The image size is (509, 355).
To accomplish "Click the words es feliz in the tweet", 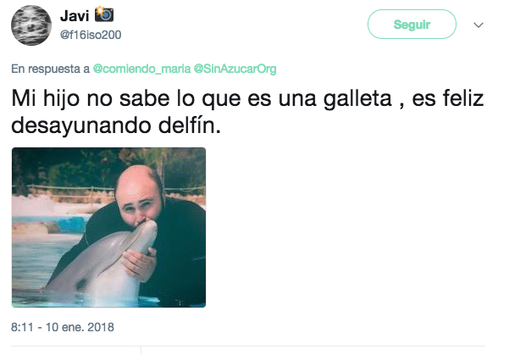I will 448,98.
